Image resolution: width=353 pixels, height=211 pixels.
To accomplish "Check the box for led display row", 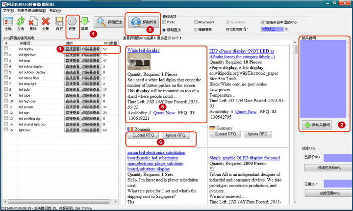I will [x=6, y=48].
